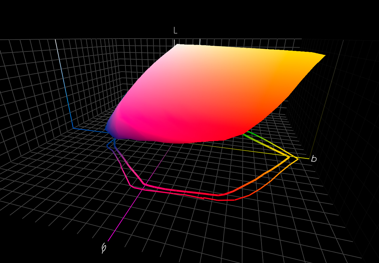Click the L axis label at top
379x263 pixels.
tap(175, 31)
